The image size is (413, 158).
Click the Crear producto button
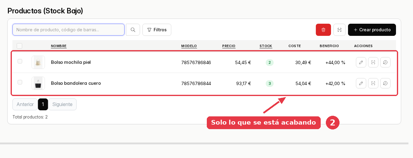pos(372,30)
